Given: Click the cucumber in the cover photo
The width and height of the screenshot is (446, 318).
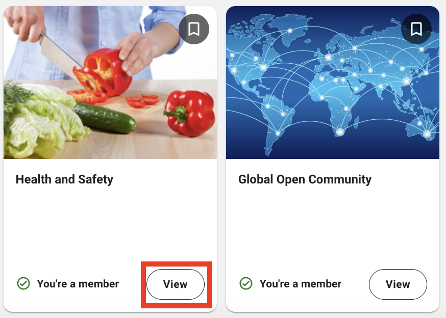Looking at the screenshot, I should [x=105, y=117].
